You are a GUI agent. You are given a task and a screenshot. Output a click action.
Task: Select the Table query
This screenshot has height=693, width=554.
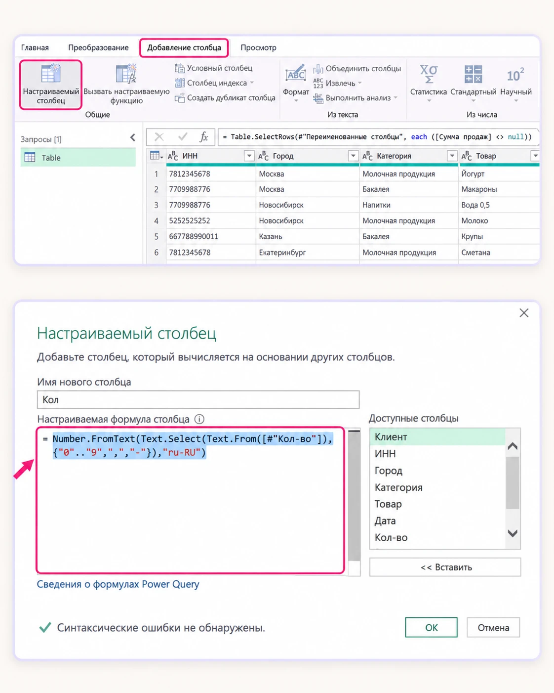point(78,158)
